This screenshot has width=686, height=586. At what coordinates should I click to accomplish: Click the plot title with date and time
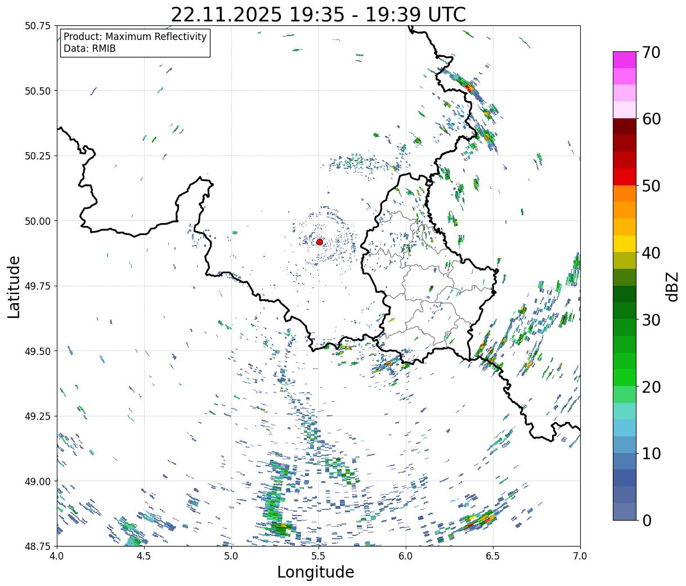[318, 15]
